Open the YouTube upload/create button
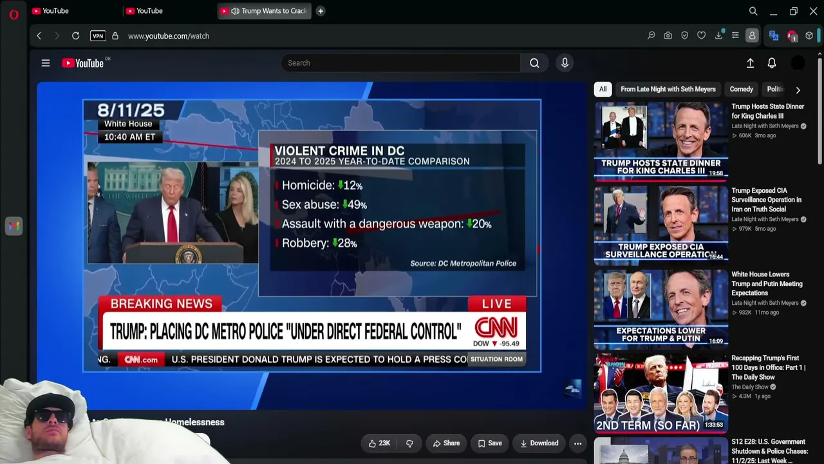The height and width of the screenshot is (464, 824). click(750, 63)
